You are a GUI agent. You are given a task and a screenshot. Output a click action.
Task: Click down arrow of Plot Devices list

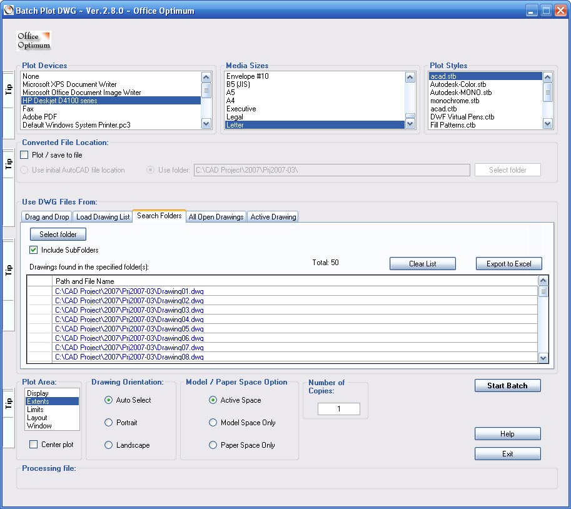point(206,124)
